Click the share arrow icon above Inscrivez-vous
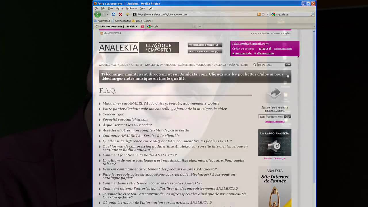 click(x=275, y=94)
